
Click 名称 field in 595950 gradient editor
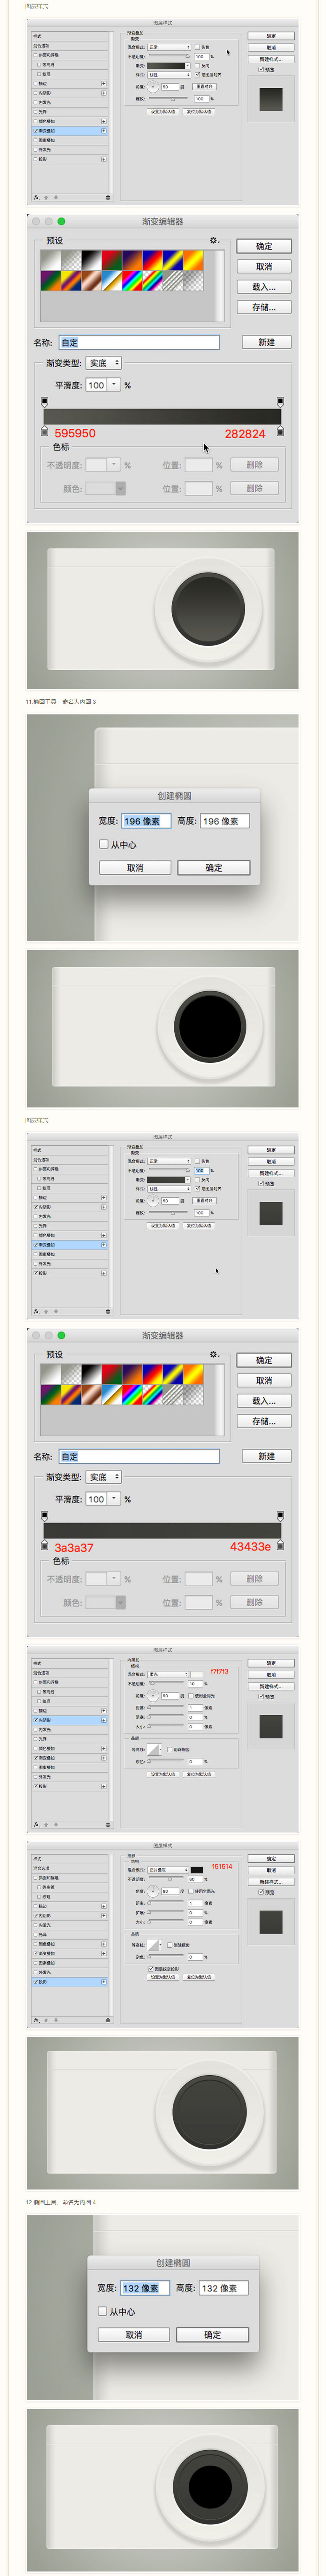click(x=139, y=342)
